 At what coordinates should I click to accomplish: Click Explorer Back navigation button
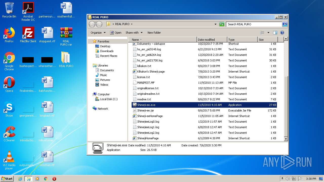click(x=92, y=24)
